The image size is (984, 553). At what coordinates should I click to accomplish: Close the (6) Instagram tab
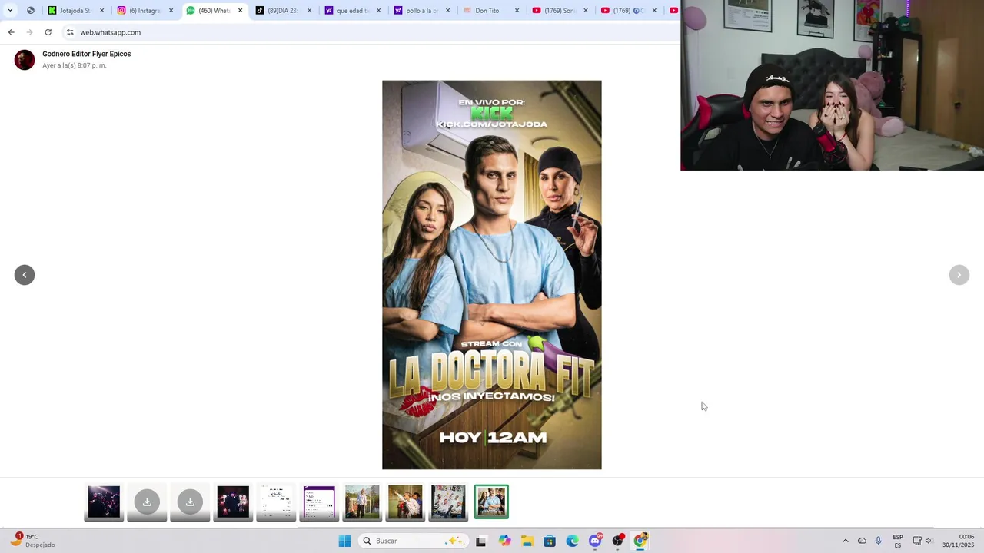[171, 11]
